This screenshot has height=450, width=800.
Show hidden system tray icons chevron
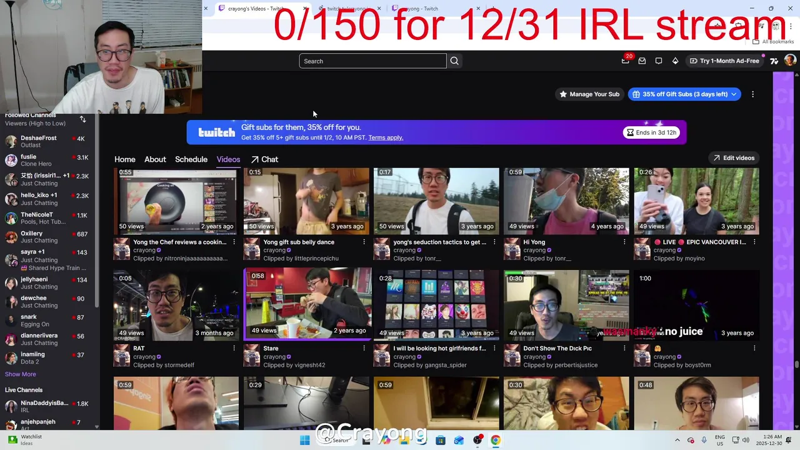click(677, 440)
